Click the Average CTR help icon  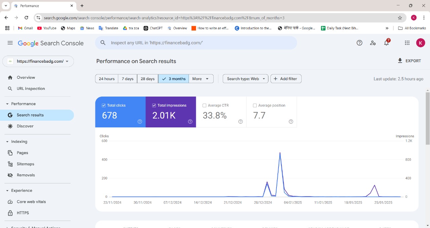point(241,122)
